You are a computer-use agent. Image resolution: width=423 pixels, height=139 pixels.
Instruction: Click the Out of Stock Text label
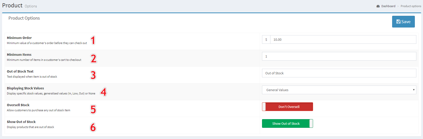(20, 71)
